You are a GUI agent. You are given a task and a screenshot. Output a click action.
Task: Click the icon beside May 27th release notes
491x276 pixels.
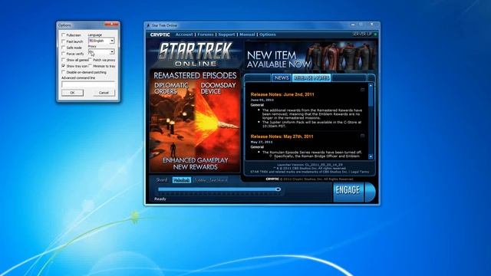point(363,136)
